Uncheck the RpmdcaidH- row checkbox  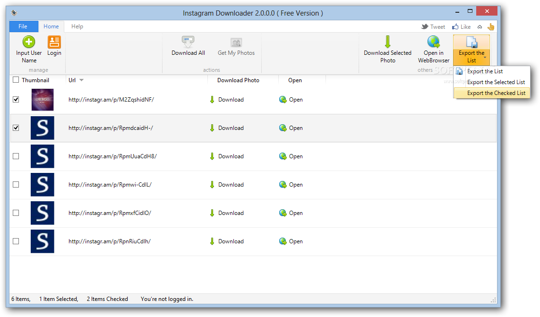[16, 128]
